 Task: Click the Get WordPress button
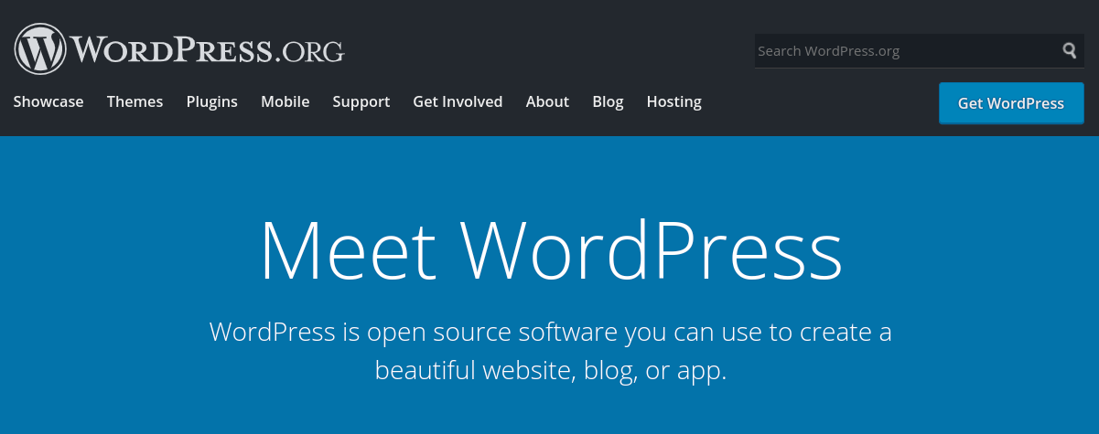[x=1011, y=103]
